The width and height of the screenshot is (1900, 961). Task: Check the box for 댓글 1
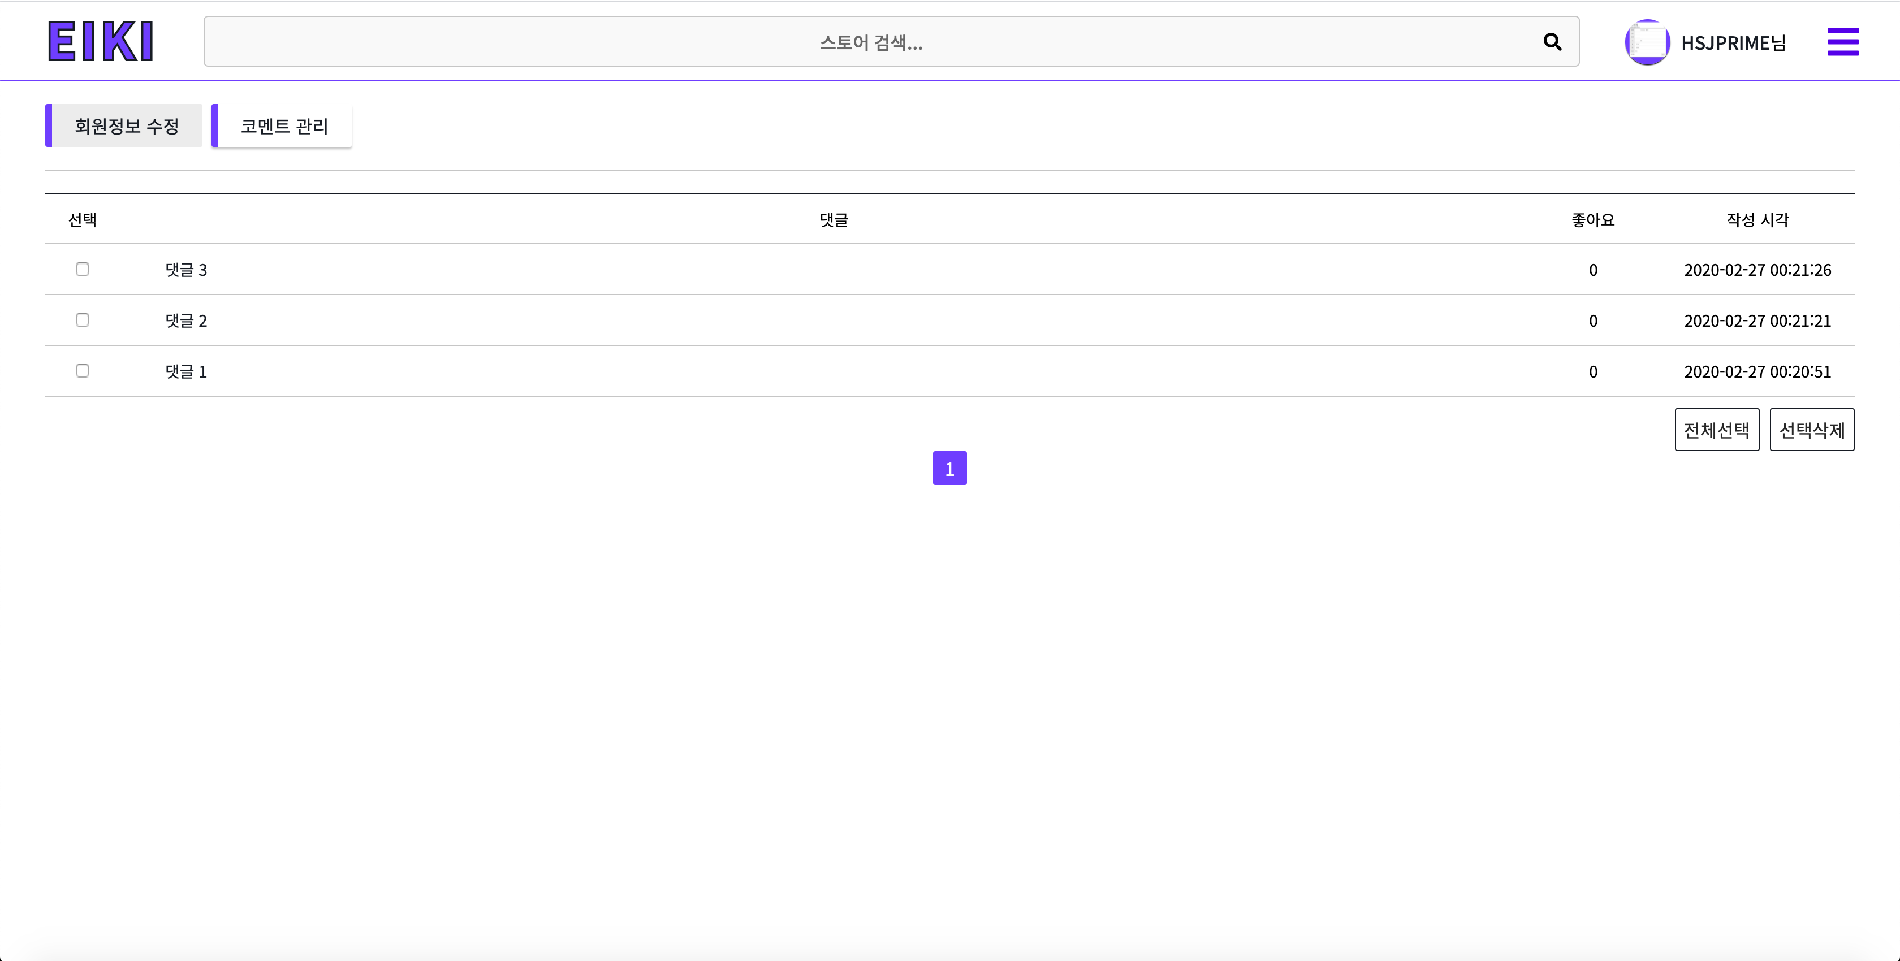point(83,371)
